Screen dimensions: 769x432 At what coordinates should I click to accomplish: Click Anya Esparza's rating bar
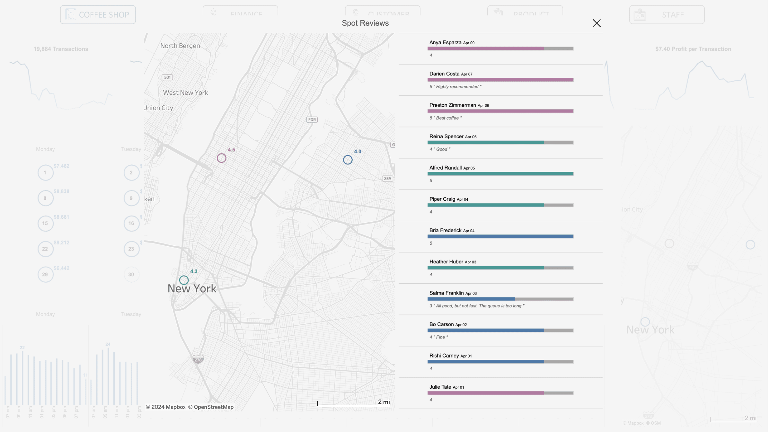click(x=500, y=48)
